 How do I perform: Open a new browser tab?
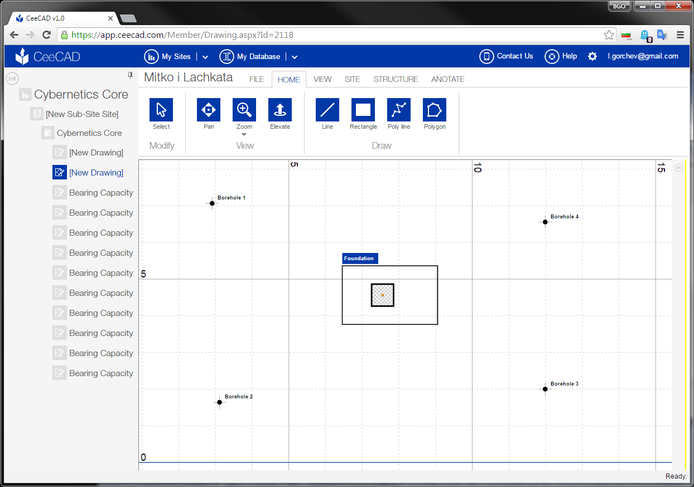[x=128, y=18]
